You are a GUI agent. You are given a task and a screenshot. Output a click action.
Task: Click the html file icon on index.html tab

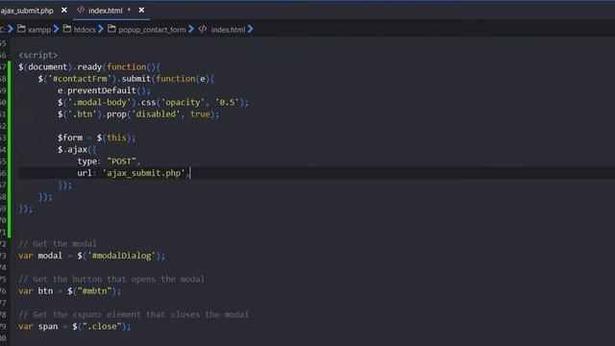81,11
